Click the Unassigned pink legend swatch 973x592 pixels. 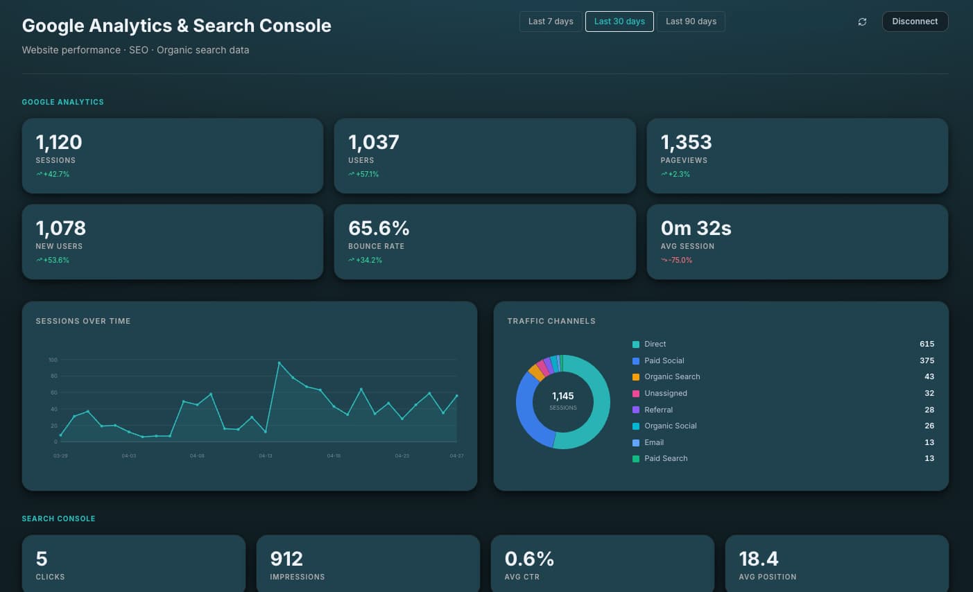click(x=636, y=394)
